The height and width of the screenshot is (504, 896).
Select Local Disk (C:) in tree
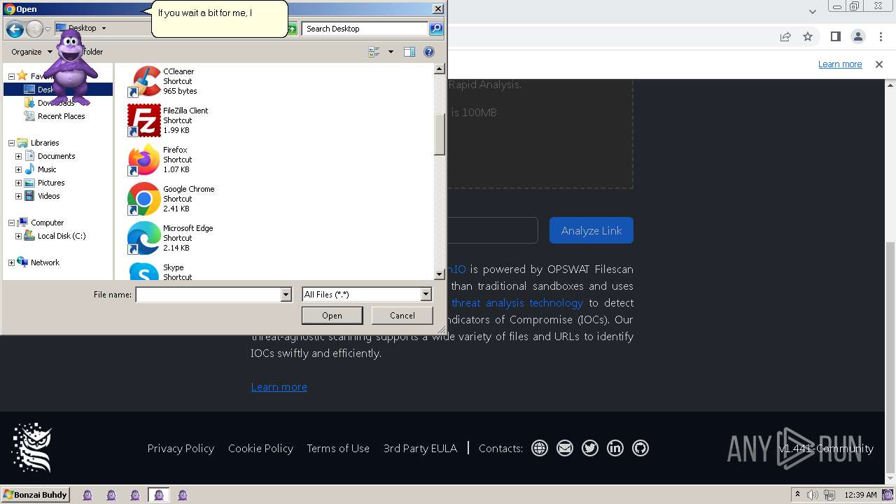pyautogui.click(x=62, y=236)
